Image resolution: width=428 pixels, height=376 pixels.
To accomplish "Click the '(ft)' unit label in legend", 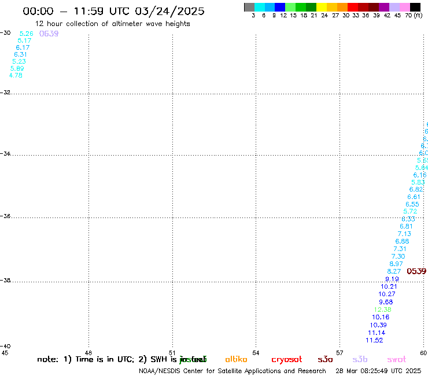I will point(418,15).
